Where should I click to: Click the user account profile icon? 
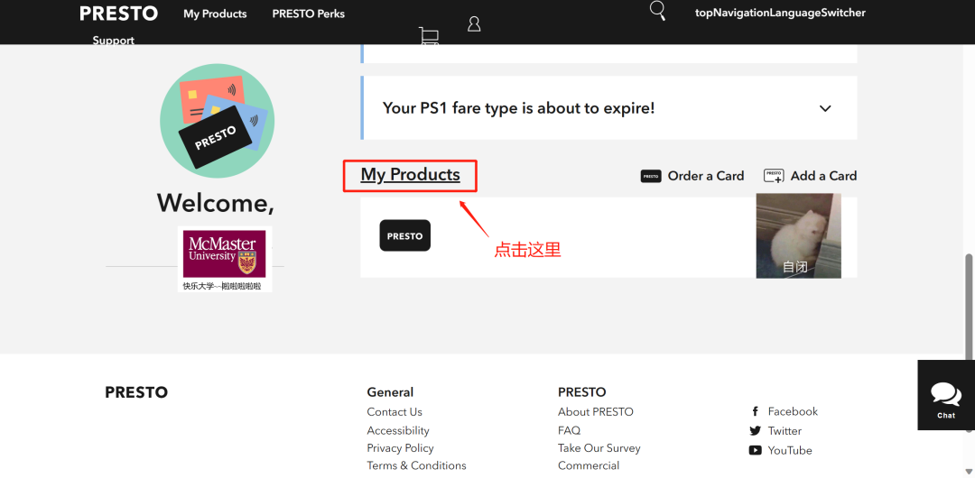(474, 24)
